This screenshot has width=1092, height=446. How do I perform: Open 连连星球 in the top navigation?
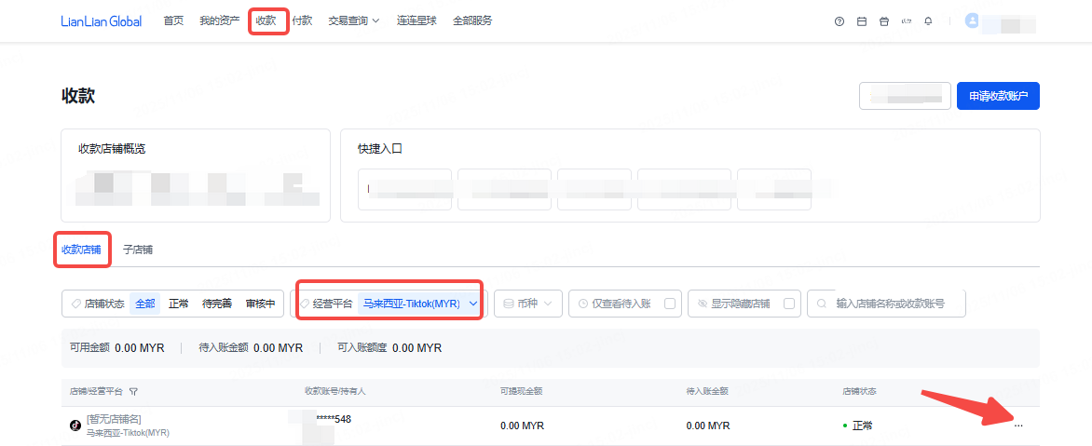click(416, 20)
